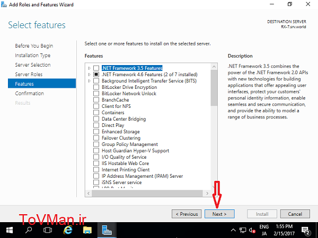This screenshot has height=238, width=318.
Task: Tick Failover Clustering checkbox
Action: 96,138
